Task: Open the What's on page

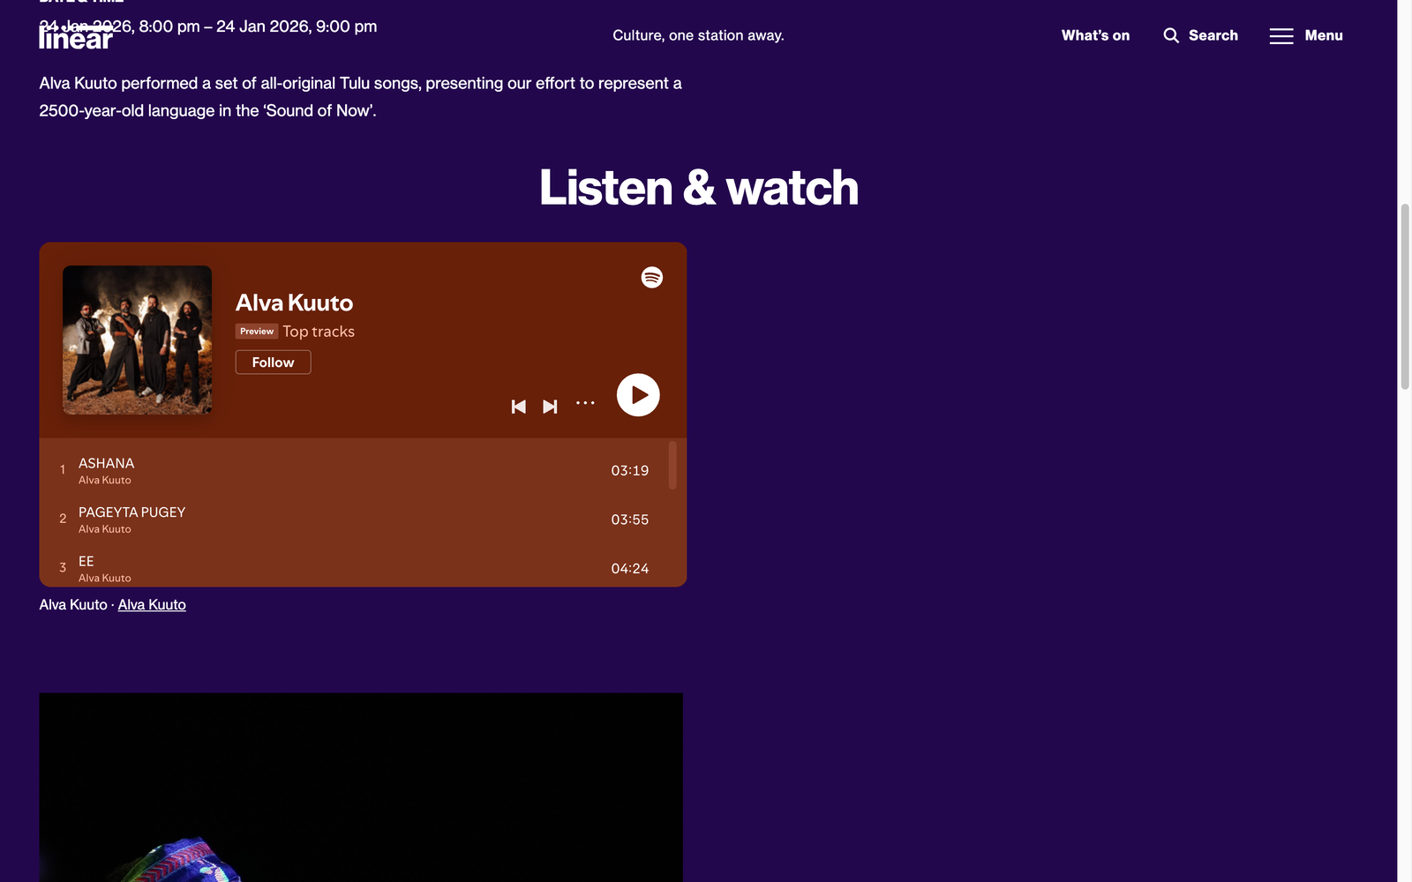Action: (x=1095, y=35)
